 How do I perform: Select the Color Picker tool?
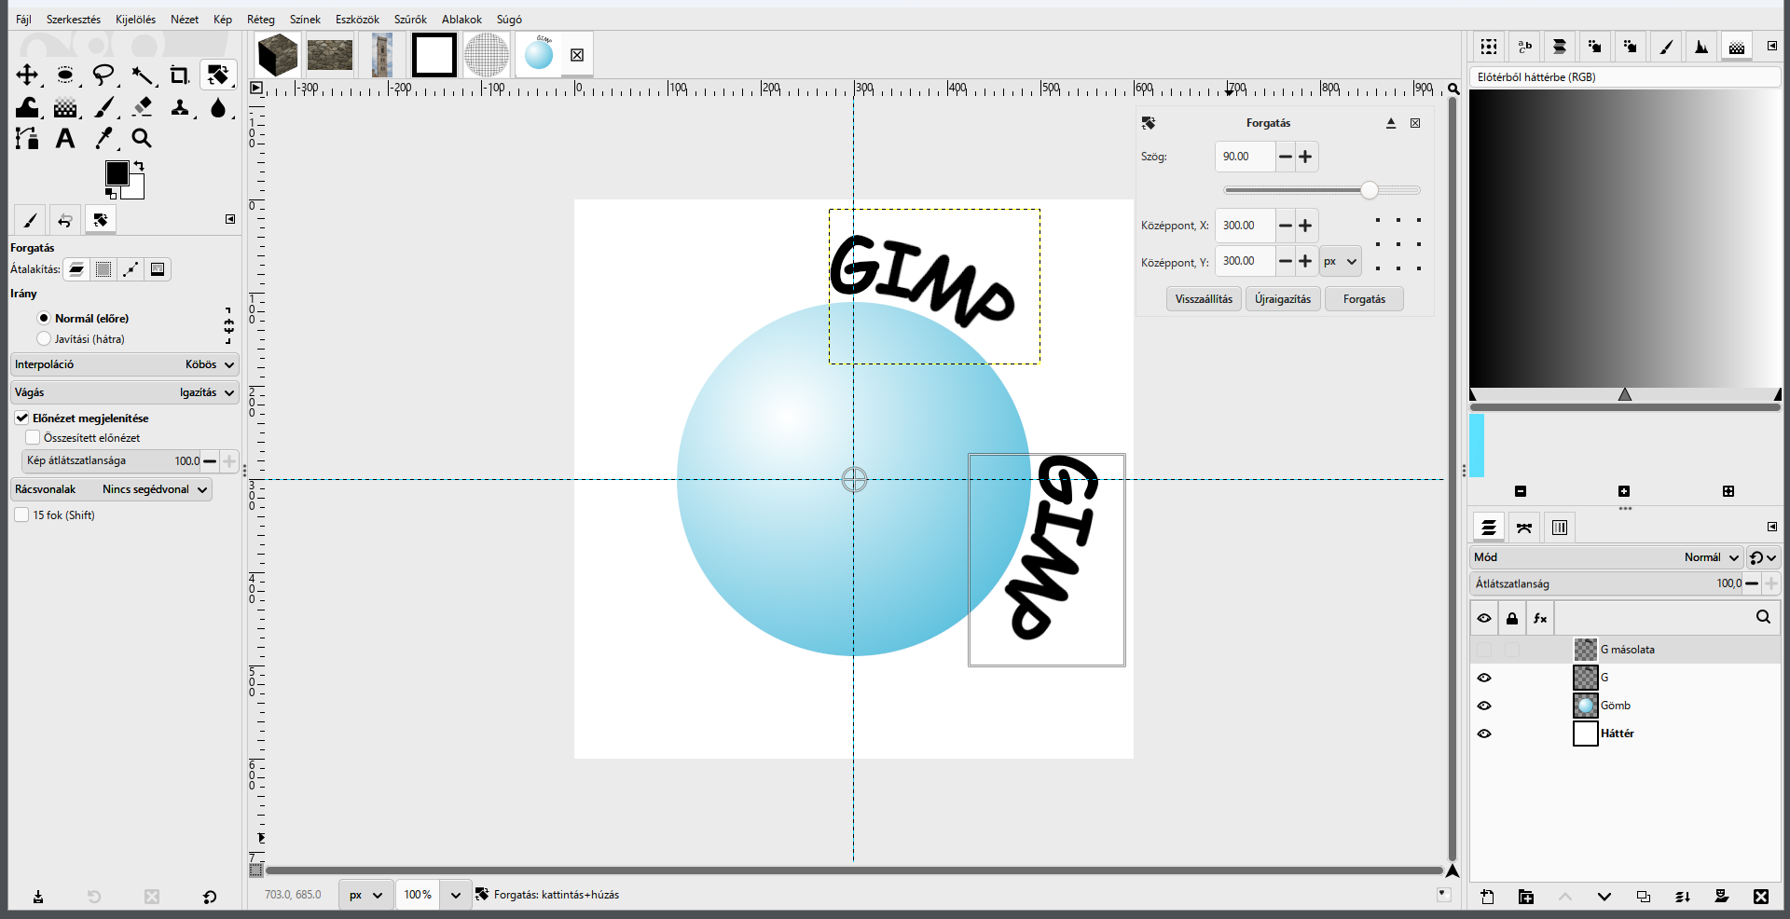click(103, 139)
